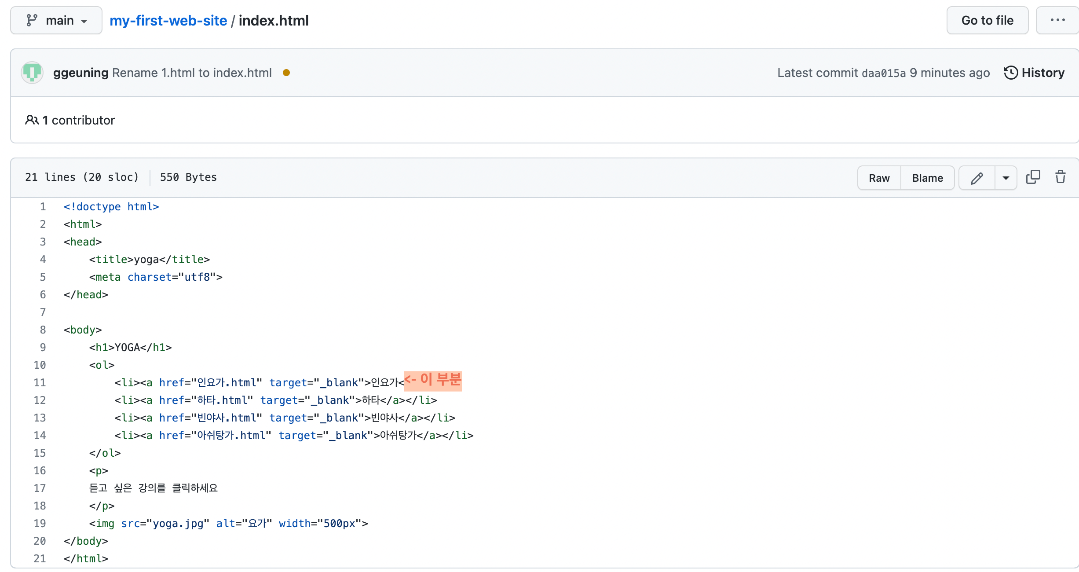Click the copy raw contents icon
This screenshot has width=1079, height=572.
[x=1033, y=177]
